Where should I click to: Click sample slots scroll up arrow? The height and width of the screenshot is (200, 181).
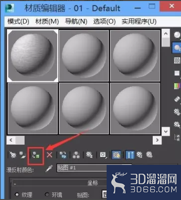click(x=166, y=34)
